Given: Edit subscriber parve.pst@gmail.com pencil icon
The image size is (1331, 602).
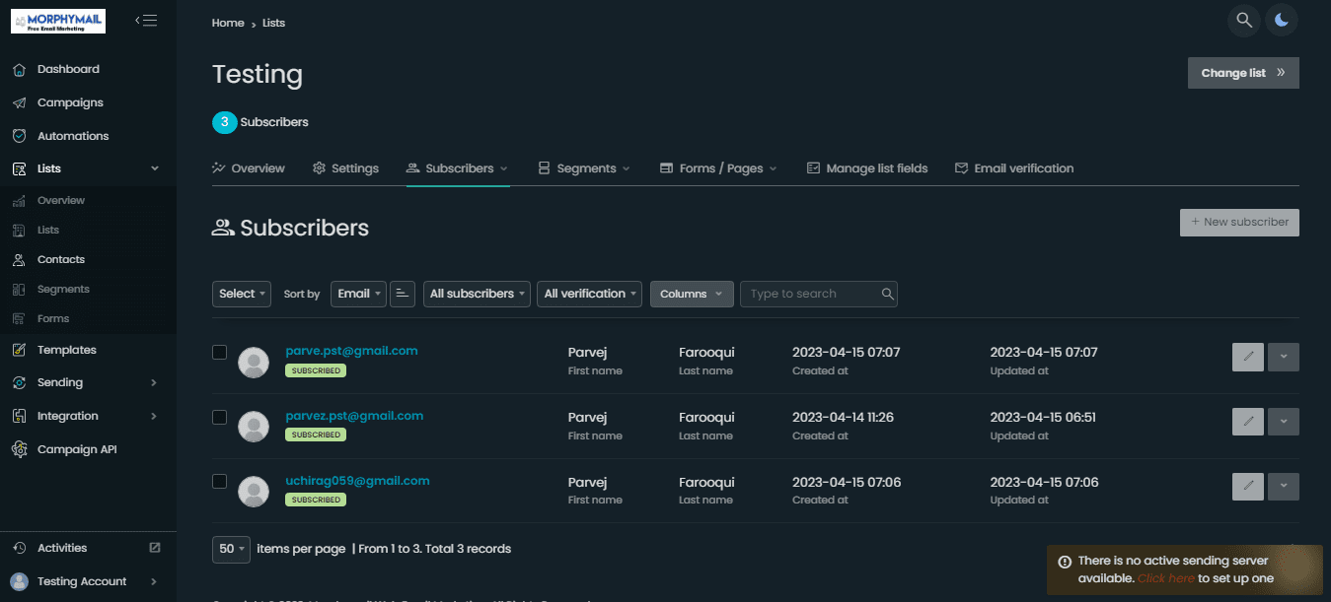Looking at the screenshot, I should [x=1248, y=357].
